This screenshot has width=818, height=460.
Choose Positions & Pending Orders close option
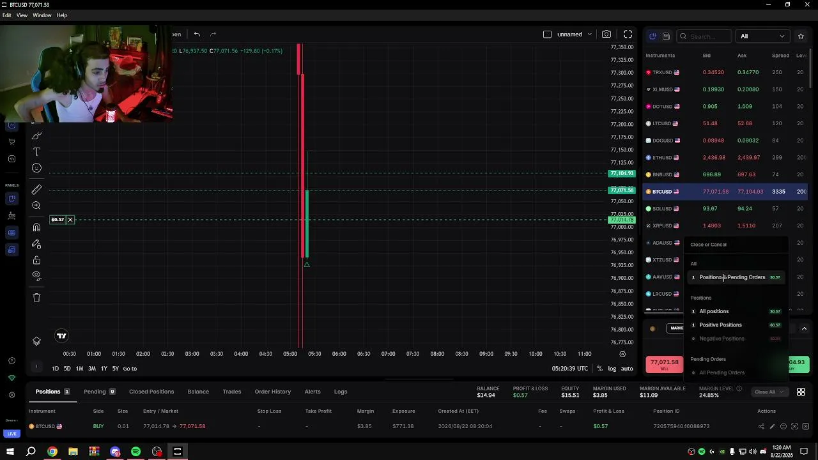(x=736, y=277)
